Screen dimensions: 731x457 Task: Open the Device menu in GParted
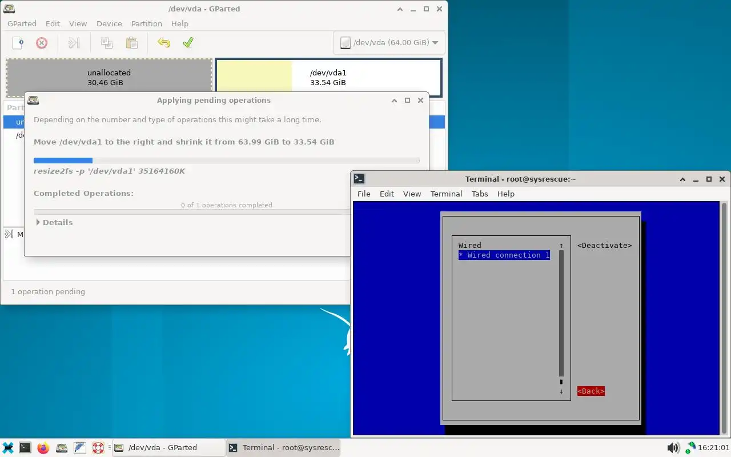[109, 23]
